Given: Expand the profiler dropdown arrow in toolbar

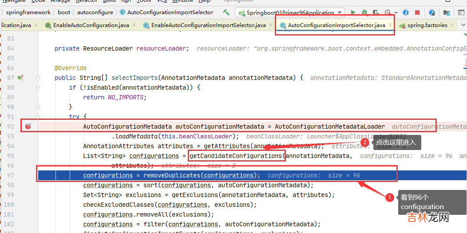Looking at the screenshot, I should click(x=396, y=12).
